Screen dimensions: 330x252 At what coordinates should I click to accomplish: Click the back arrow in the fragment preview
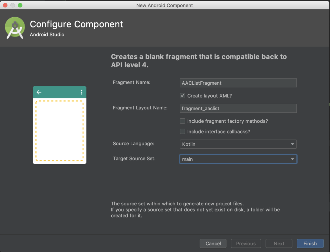tap(39, 92)
